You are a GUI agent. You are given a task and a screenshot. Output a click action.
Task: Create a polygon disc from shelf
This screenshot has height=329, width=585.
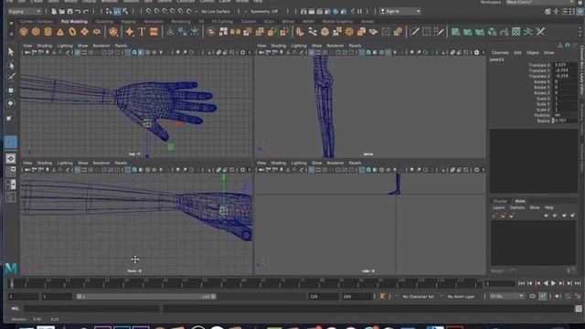click(97, 32)
